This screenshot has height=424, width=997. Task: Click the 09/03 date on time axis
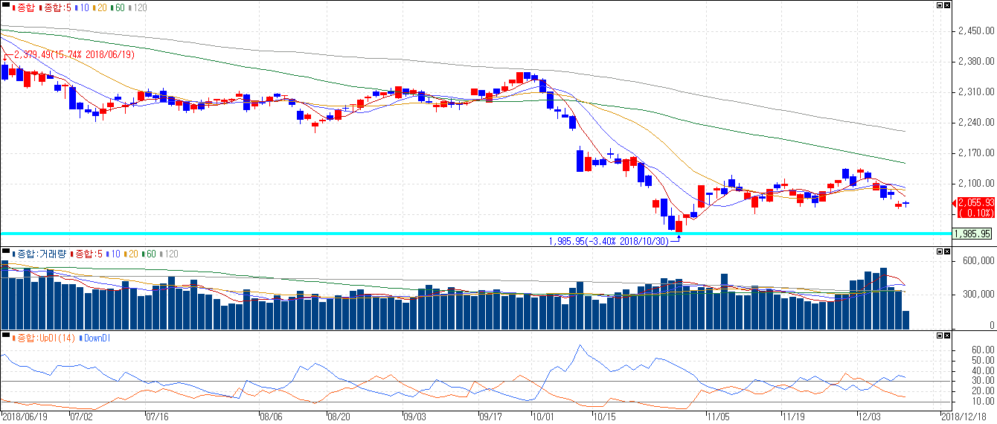(x=415, y=417)
